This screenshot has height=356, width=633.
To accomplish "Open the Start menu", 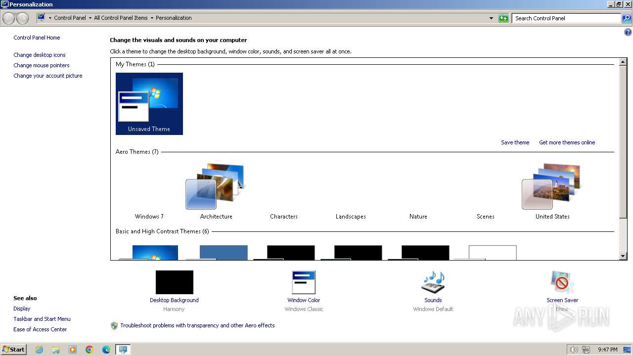I will (14, 350).
